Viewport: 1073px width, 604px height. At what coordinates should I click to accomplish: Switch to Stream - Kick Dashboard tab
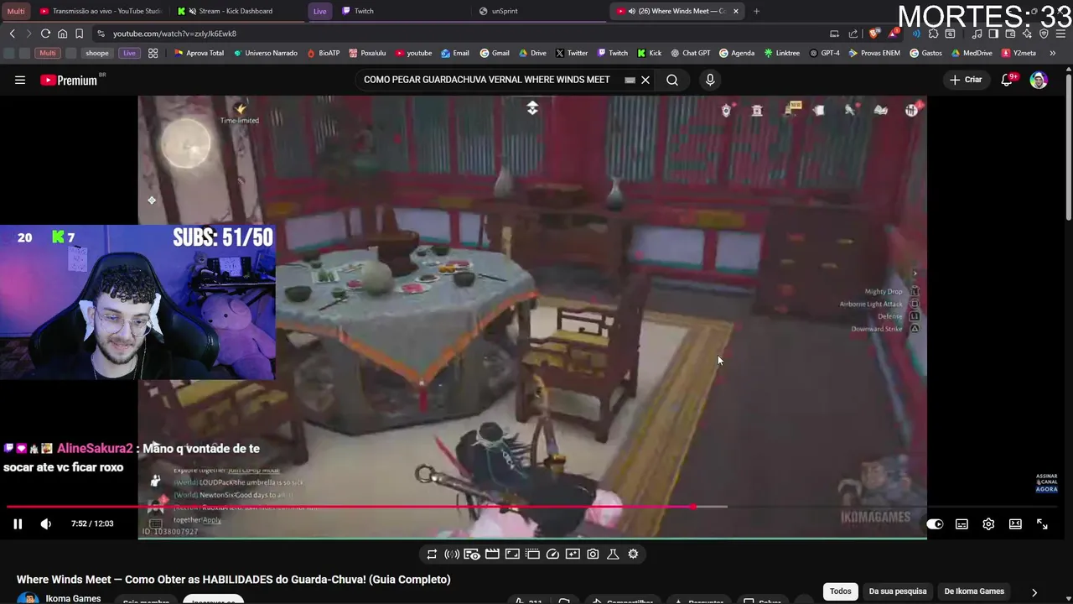235,11
